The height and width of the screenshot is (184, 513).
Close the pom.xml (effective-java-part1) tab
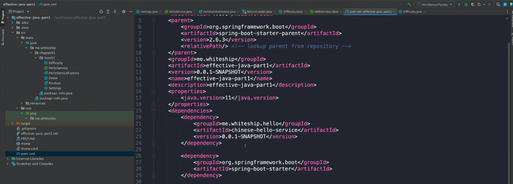[394, 12]
